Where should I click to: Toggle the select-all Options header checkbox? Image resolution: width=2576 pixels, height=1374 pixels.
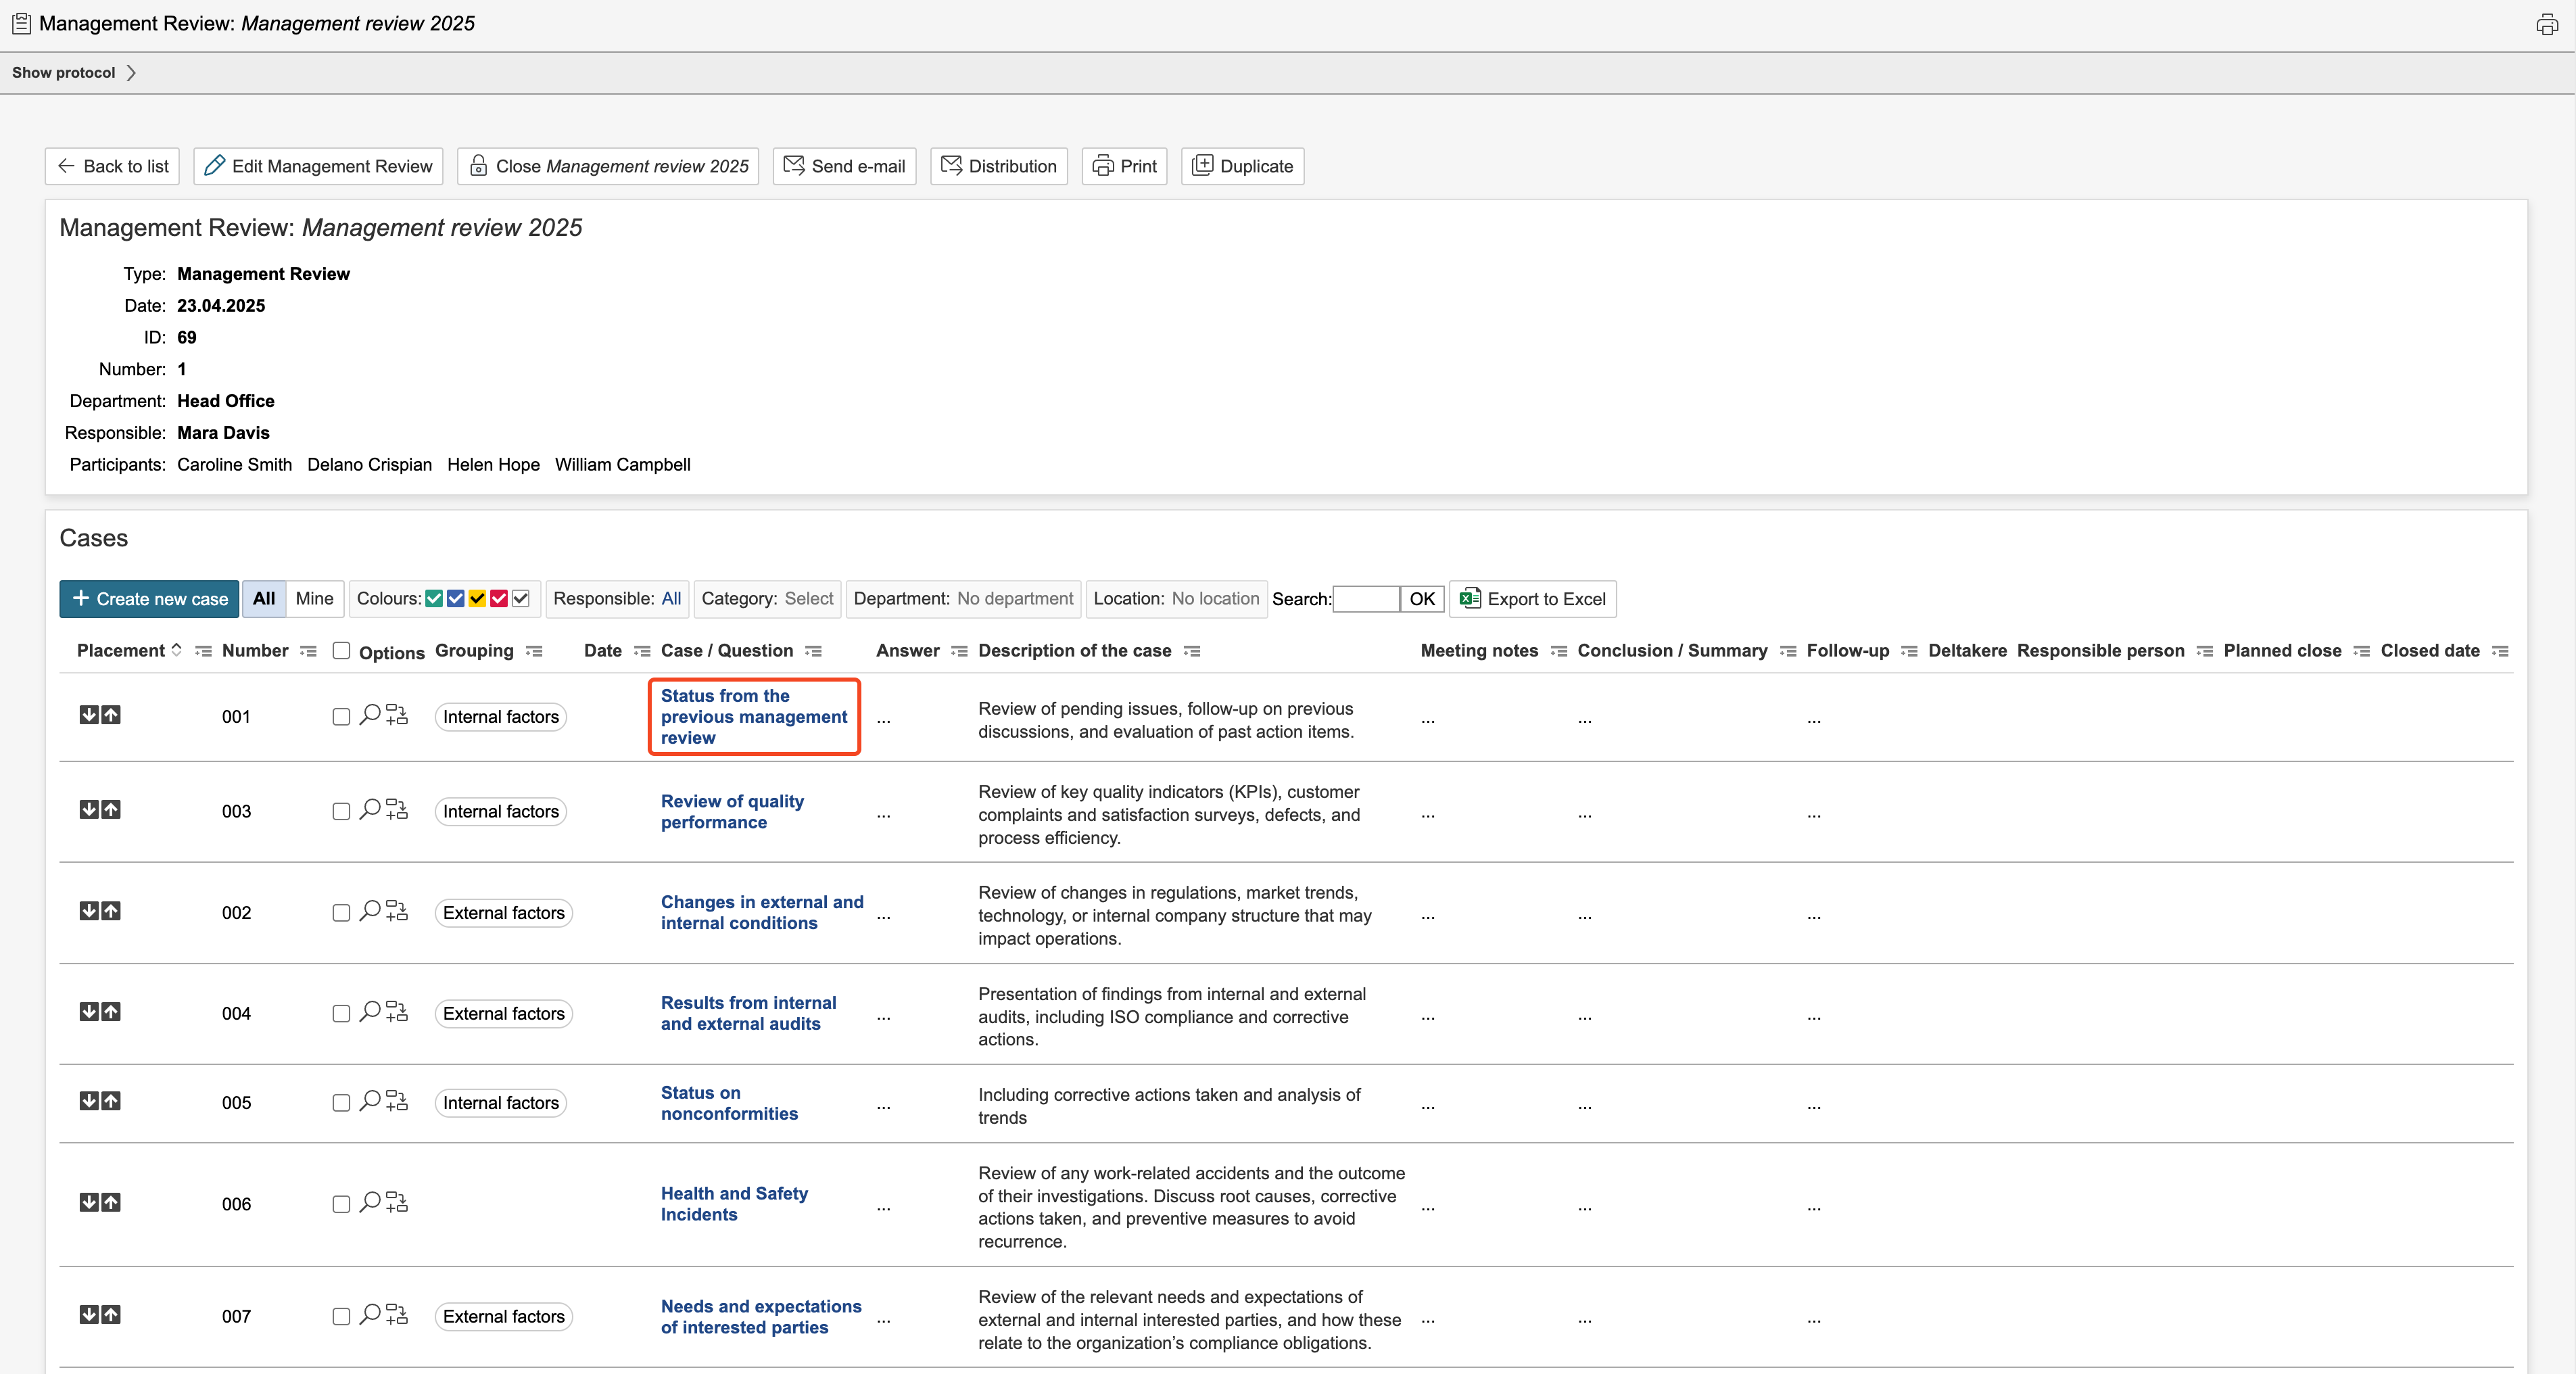[341, 651]
